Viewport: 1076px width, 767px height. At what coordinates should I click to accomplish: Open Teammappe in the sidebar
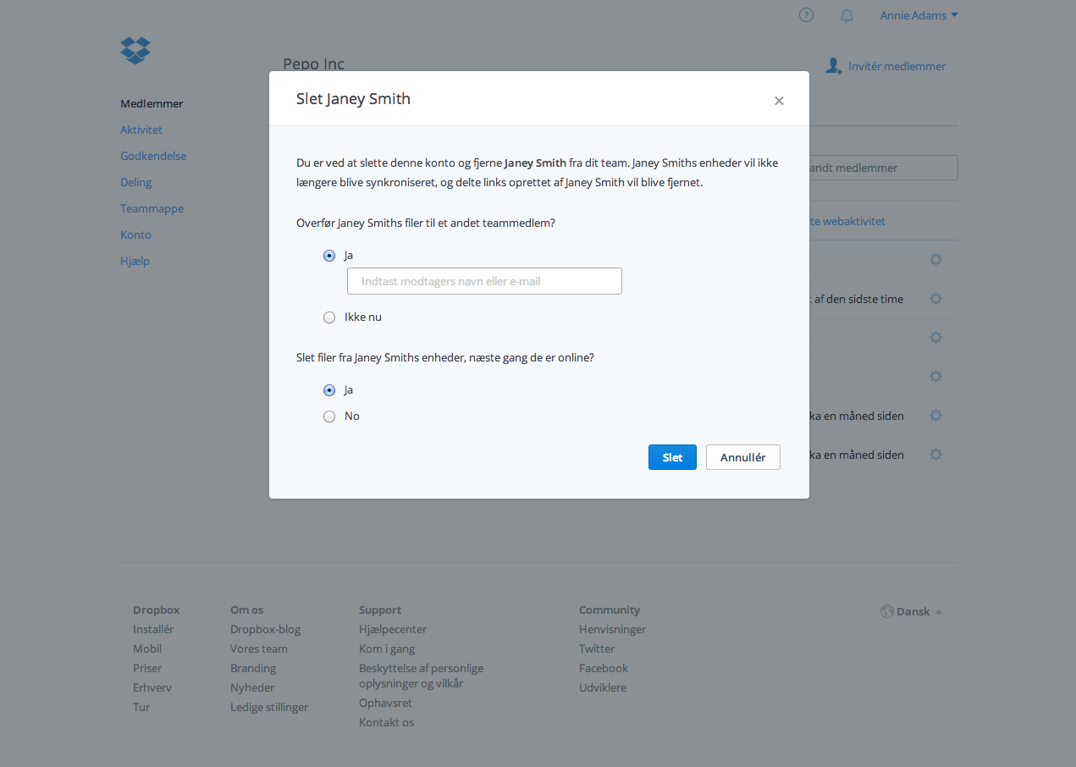(152, 209)
